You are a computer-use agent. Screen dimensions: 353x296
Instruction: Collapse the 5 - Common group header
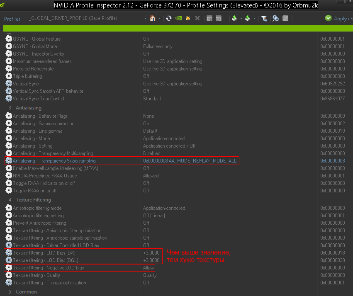click(x=23, y=292)
